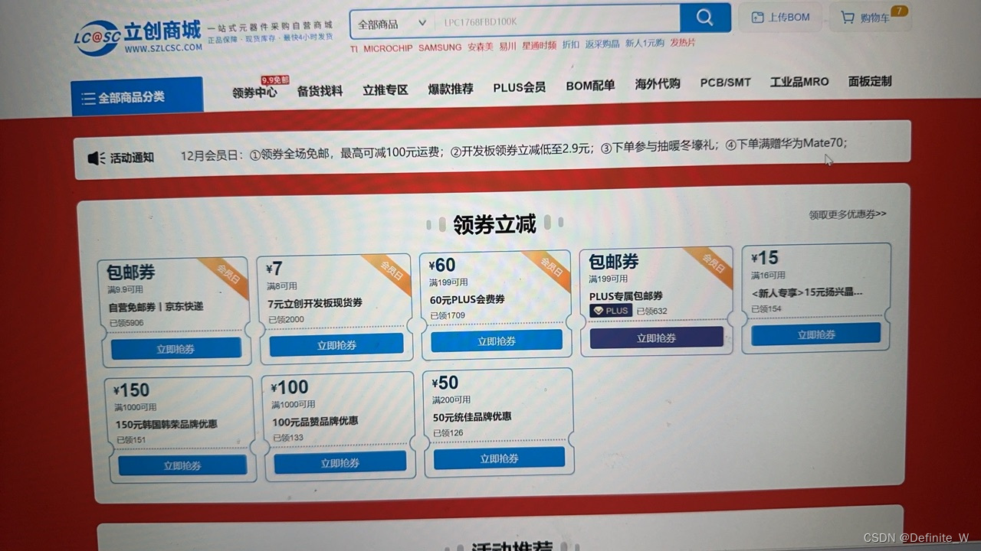Click the upload BOM icon
The height and width of the screenshot is (551, 981).
tap(757, 17)
